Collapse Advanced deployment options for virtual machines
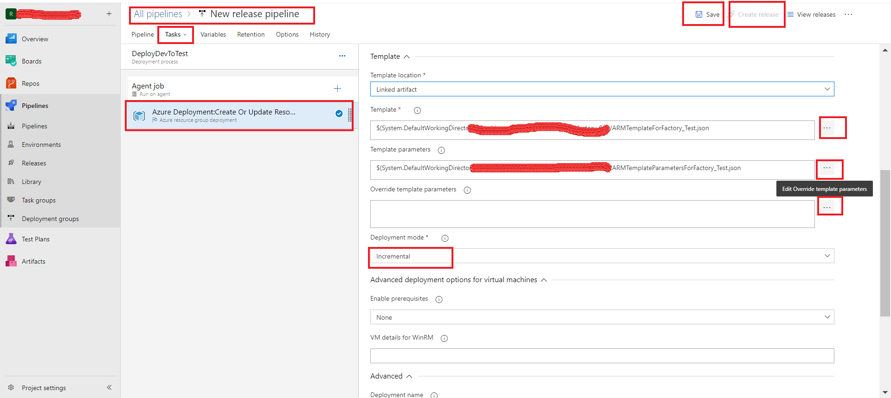 [x=544, y=280]
